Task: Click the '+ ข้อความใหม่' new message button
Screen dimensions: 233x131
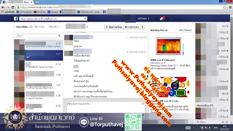Action: click(x=114, y=27)
